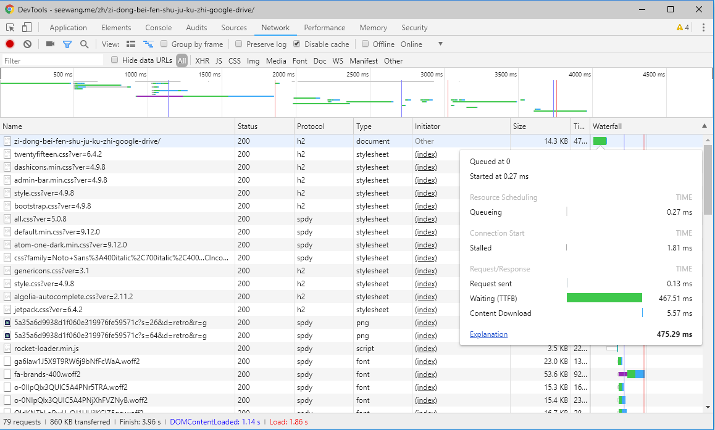Open the Online throttling dropdown
This screenshot has height=430, width=715.
coord(421,44)
